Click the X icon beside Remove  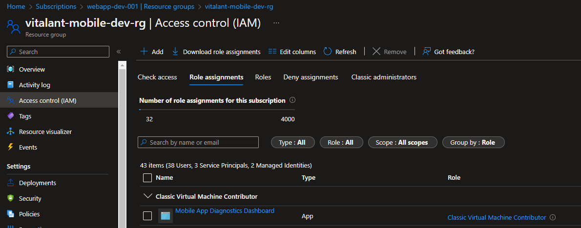click(376, 51)
